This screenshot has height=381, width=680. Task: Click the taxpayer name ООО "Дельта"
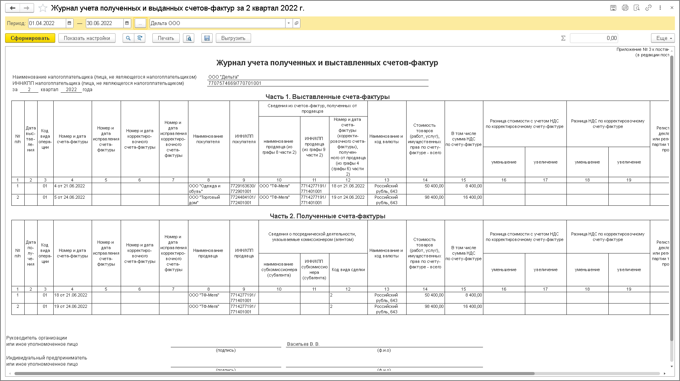224,77
